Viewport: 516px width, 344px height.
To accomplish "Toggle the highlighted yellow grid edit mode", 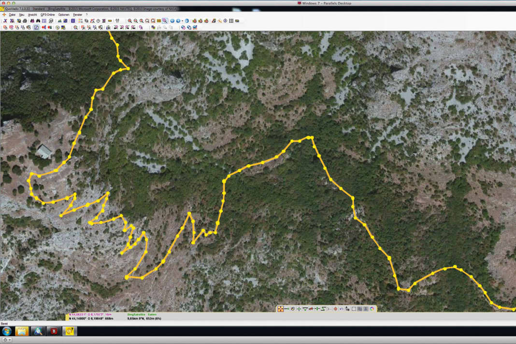I will point(280,309).
